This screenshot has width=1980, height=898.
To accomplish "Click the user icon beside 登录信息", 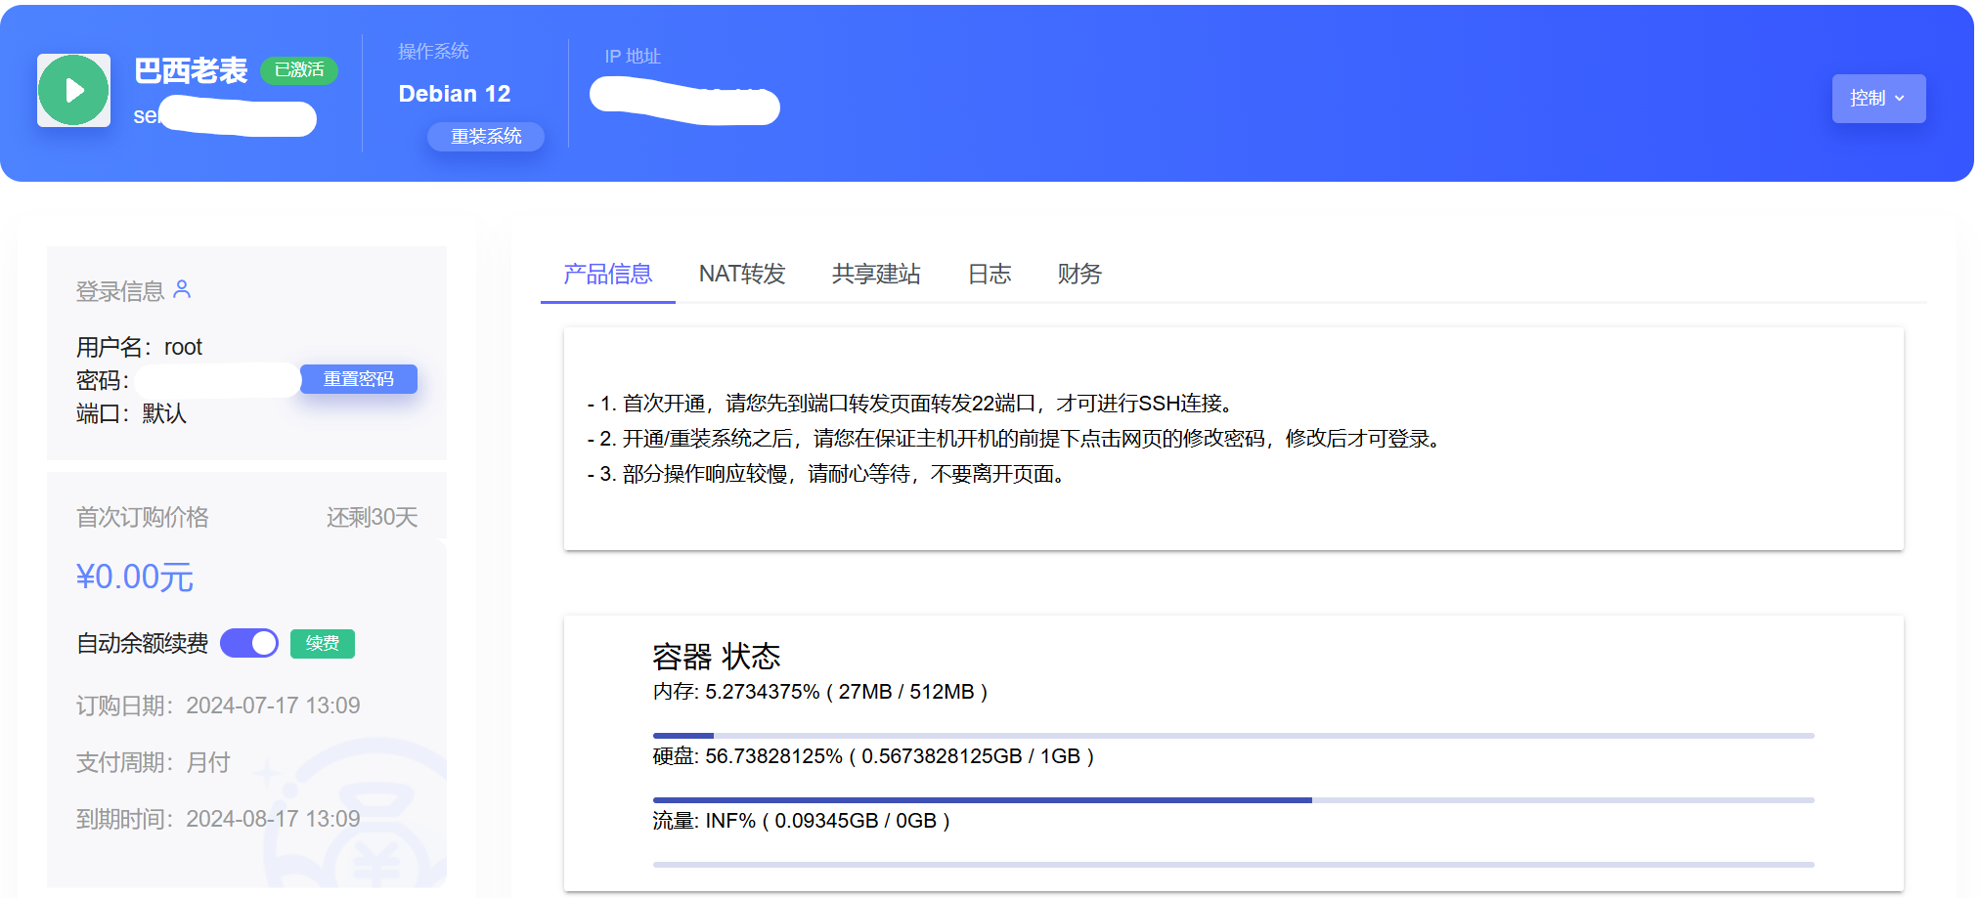I will [x=182, y=289].
